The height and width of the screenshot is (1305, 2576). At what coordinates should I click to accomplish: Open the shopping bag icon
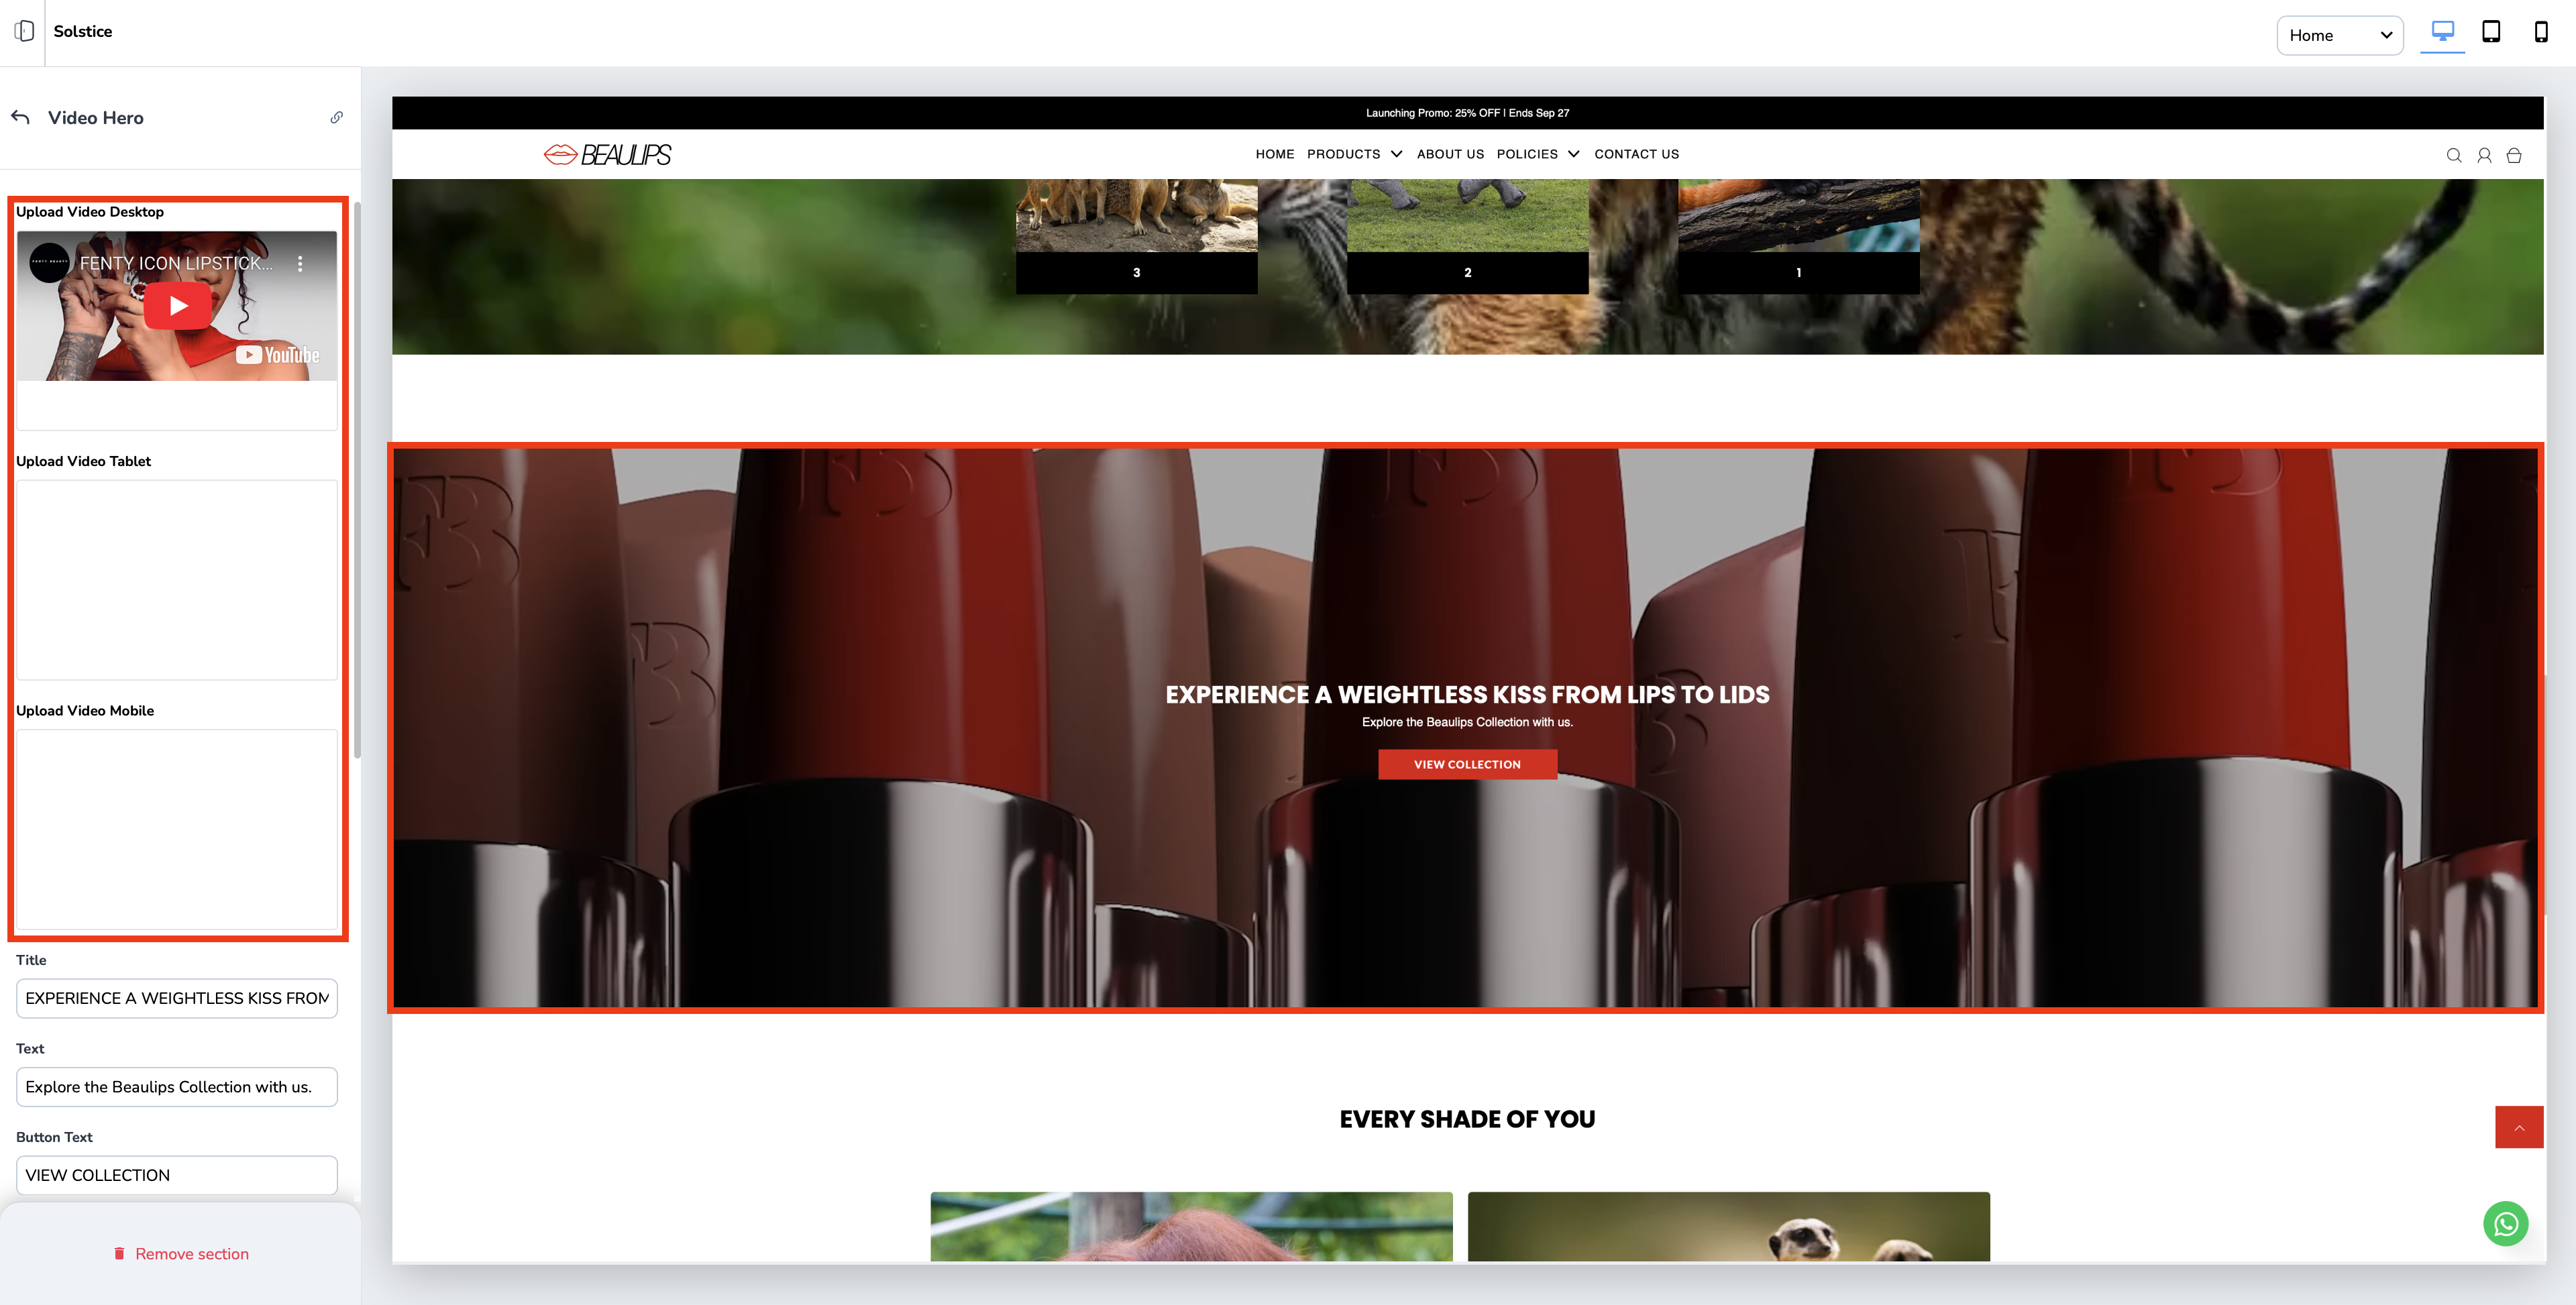(2513, 155)
